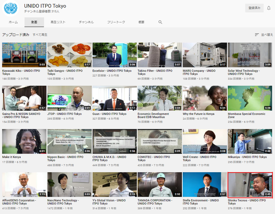Viewport: 275px width, 214px height.
Task: Click the Shinko Tecnos video title
Action: [x=247, y=202]
